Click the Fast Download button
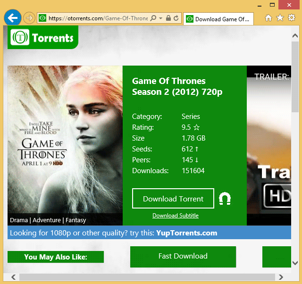Viewport: 302px width, 284px height. click(x=183, y=257)
